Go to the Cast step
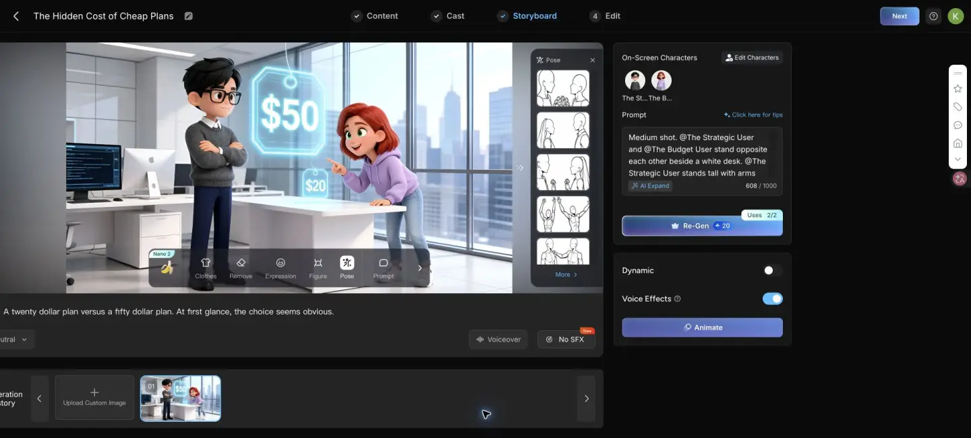Viewport: 971px width, 438px height. pos(447,16)
